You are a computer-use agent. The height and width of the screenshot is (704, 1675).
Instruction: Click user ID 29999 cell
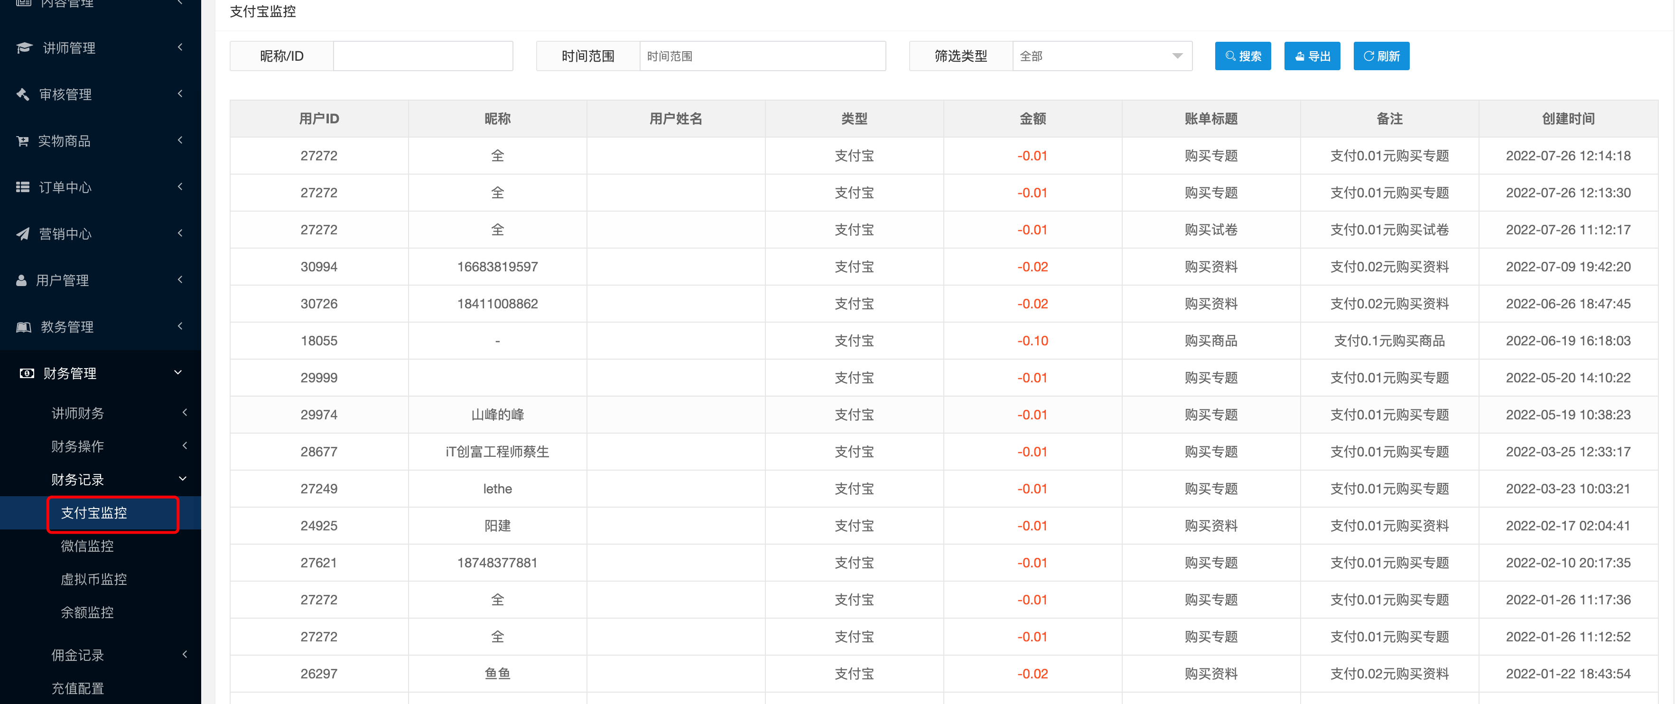coord(318,378)
